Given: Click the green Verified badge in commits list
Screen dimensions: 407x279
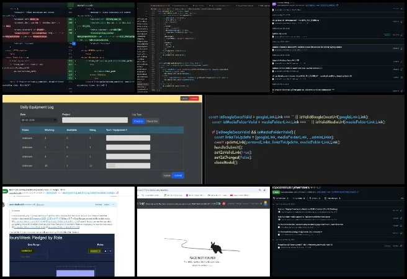Looking at the screenshot, I should pos(387,35).
